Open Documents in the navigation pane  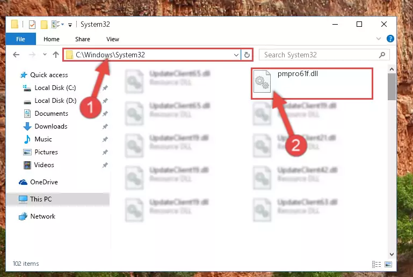pos(52,114)
